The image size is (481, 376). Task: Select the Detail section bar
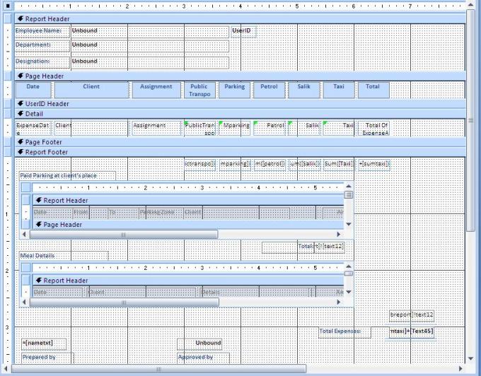pyautogui.click(x=240, y=114)
